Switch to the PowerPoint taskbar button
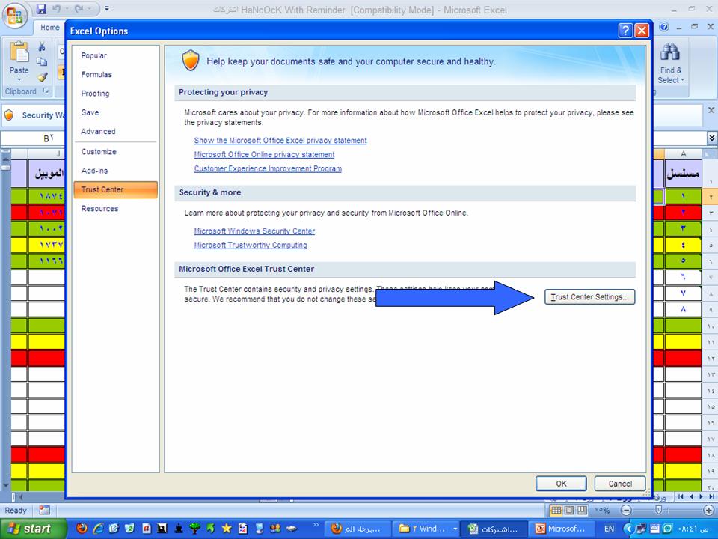This screenshot has height=539, width=718. click(x=562, y=529)
